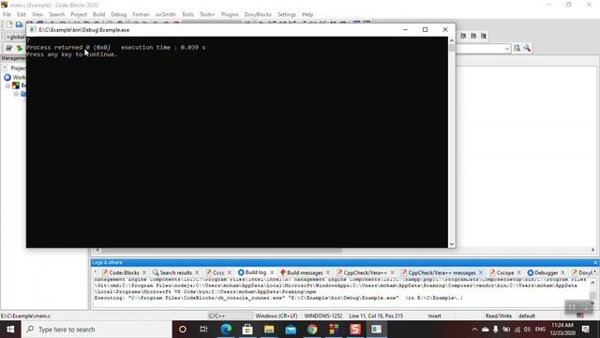The width and height of the screenshot is (600, 338).
Task: Switch to the Cscope tab
Action: coord(505,273)
